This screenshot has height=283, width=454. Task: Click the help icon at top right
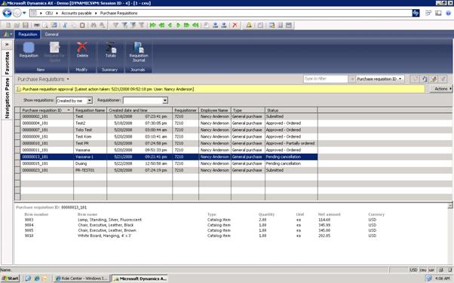448,13
